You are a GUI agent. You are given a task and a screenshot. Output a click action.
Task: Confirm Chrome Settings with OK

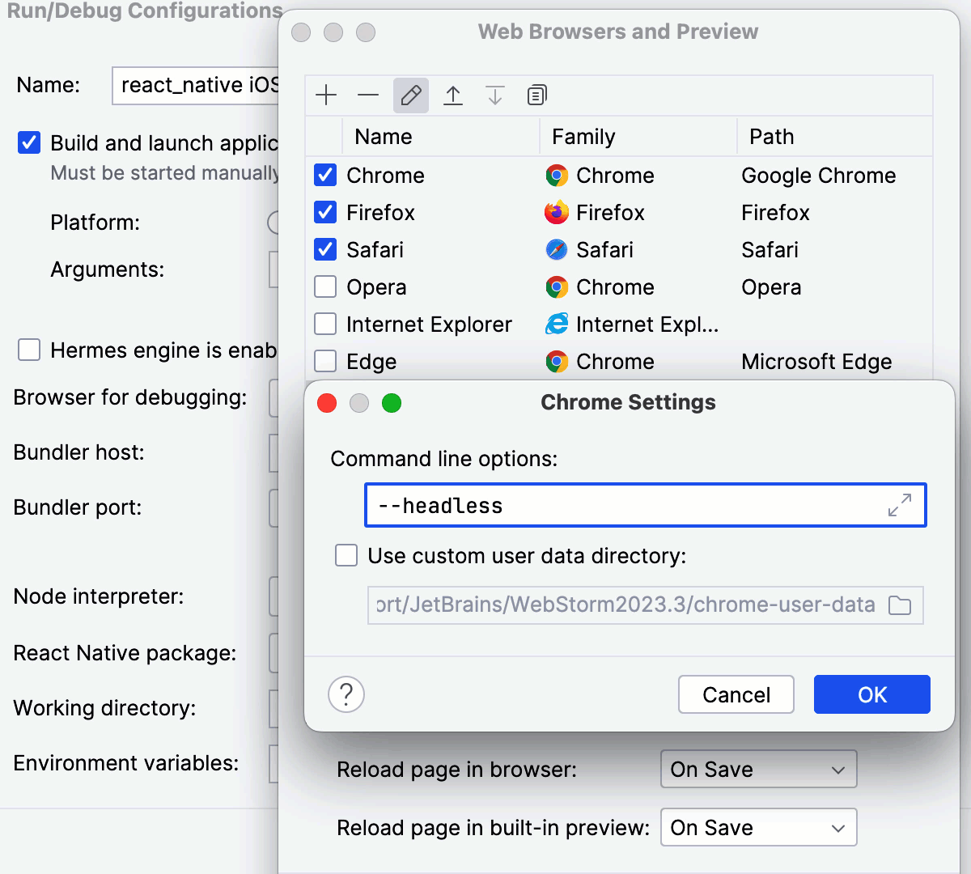click(871, 694)
